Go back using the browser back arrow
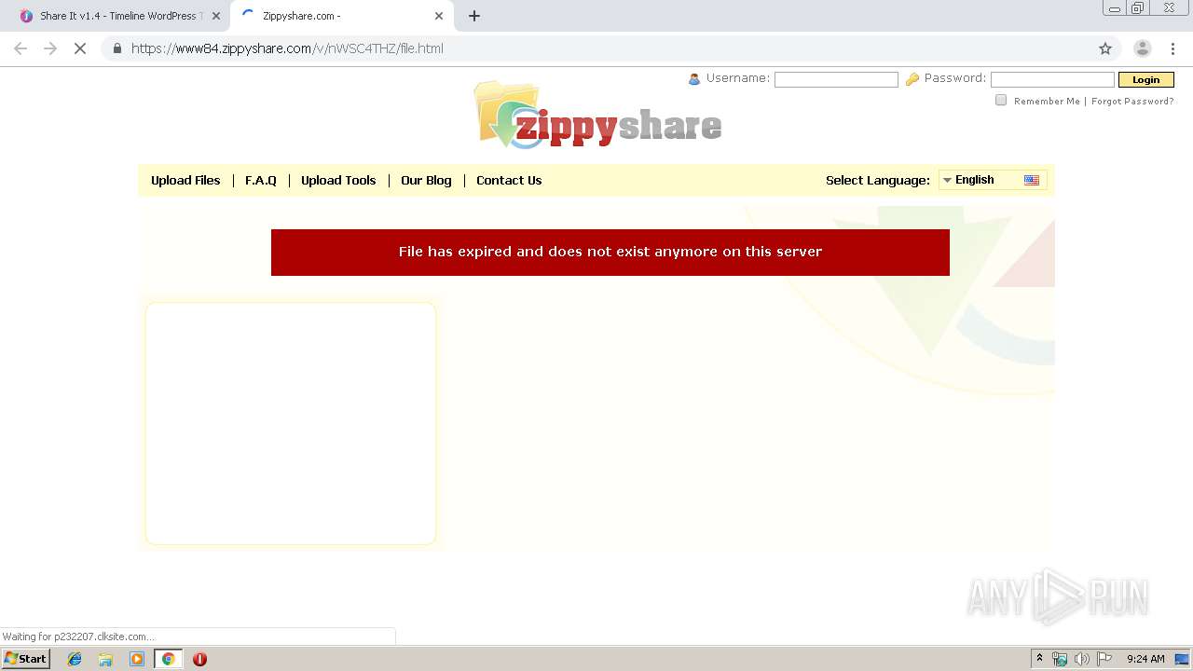 (x=21, y=48)
